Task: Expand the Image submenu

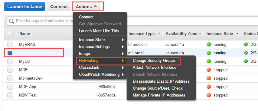Action: point(100,53)
